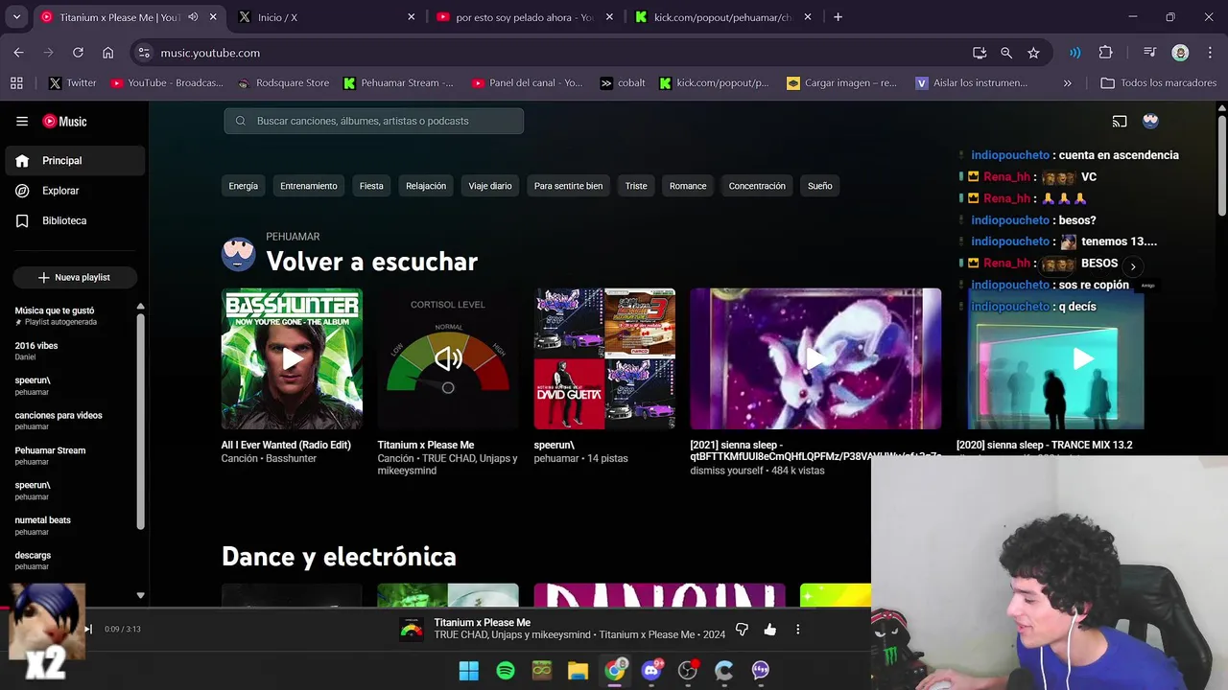Select the Fiesta mood chip
This screenshot has height=690, width=1228.
(371, 186)
